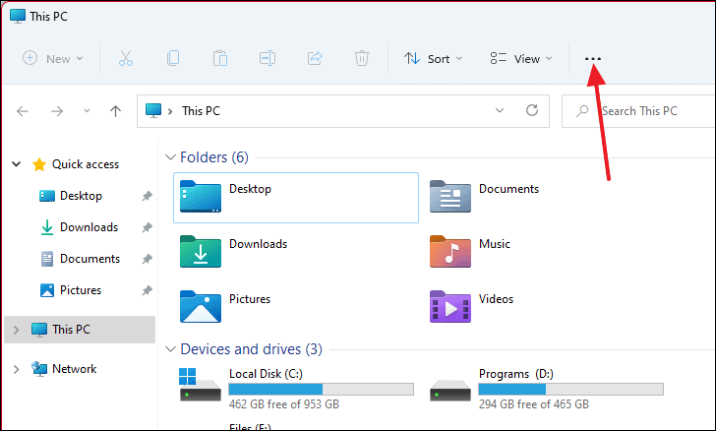
Task: Open Downloads in Quick access sidebar
Action: (89, 227)
